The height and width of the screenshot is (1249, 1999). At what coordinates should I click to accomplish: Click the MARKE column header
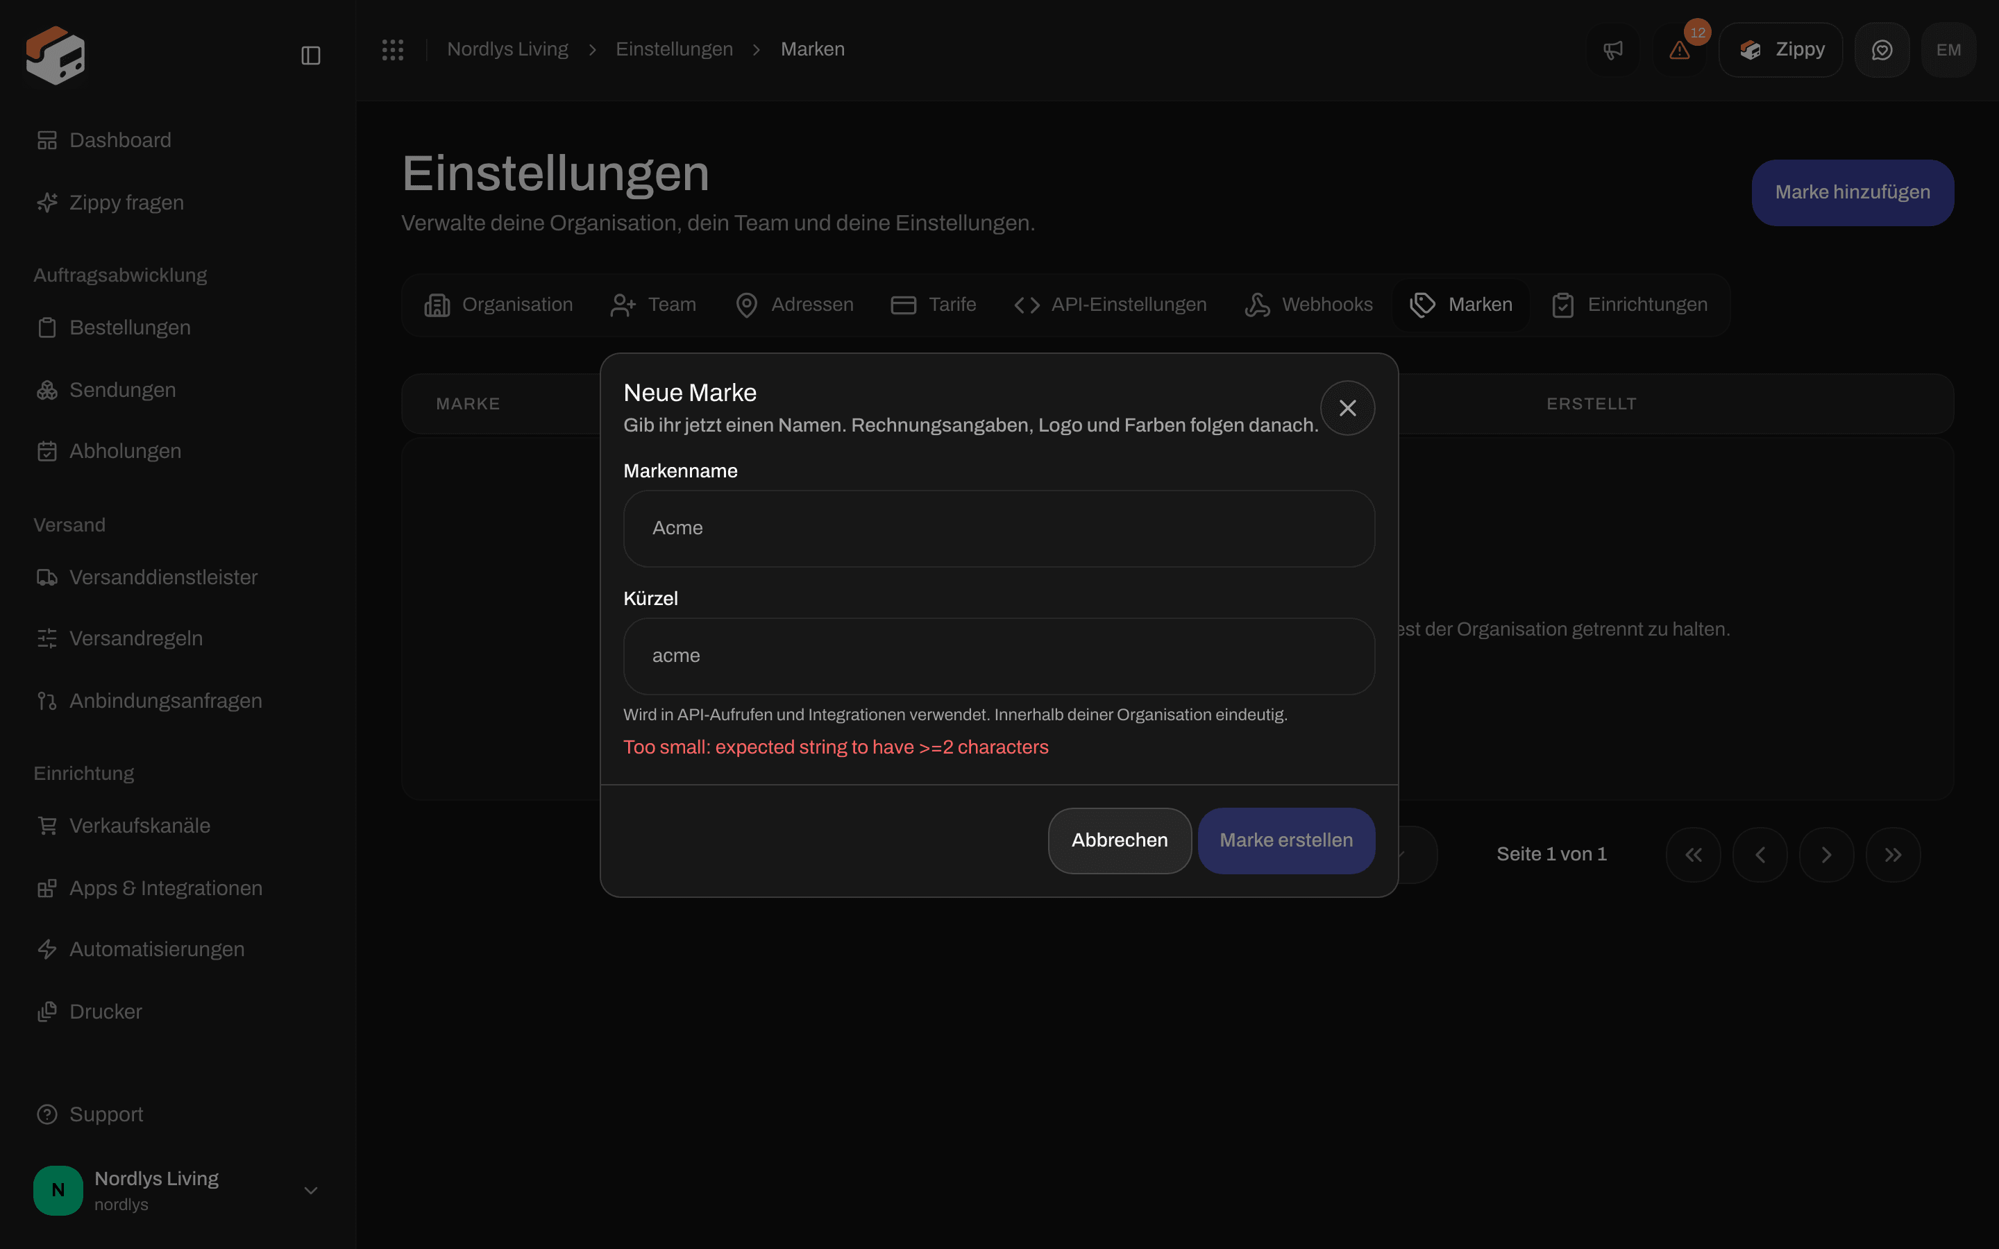[468, 404]
